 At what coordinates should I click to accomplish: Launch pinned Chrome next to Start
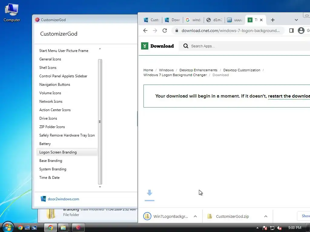(x=20, y=228)
